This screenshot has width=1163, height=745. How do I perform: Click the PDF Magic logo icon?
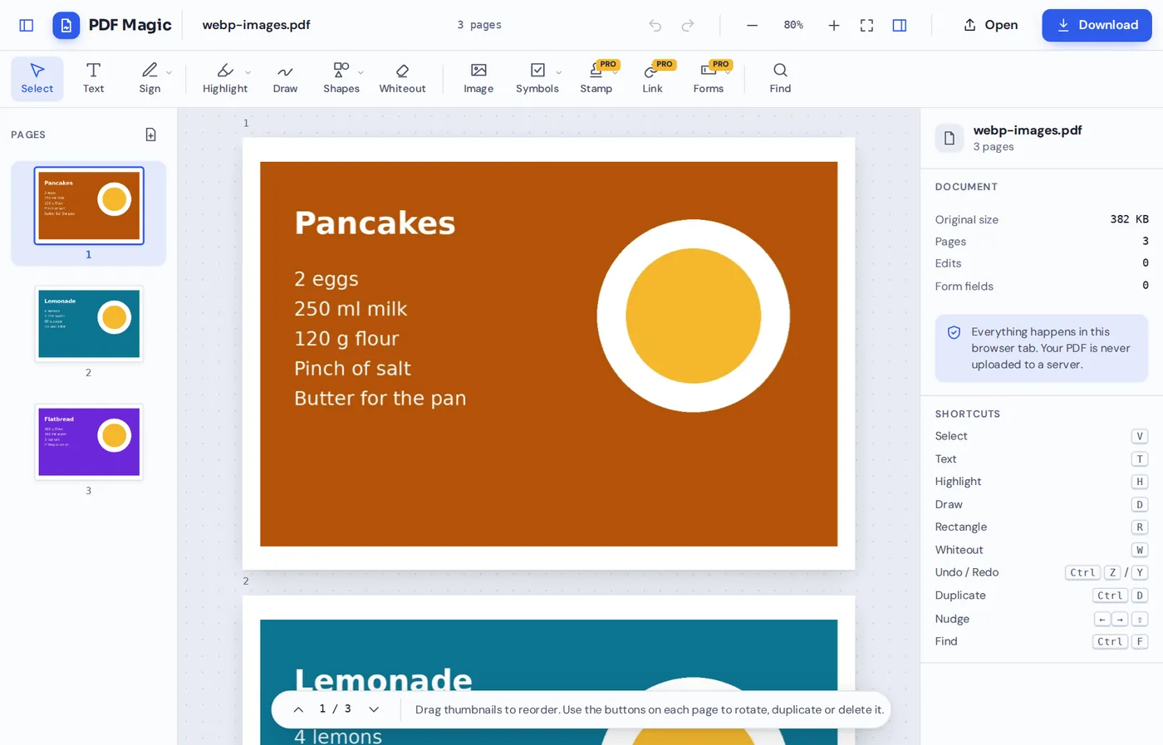pos(66,25)
